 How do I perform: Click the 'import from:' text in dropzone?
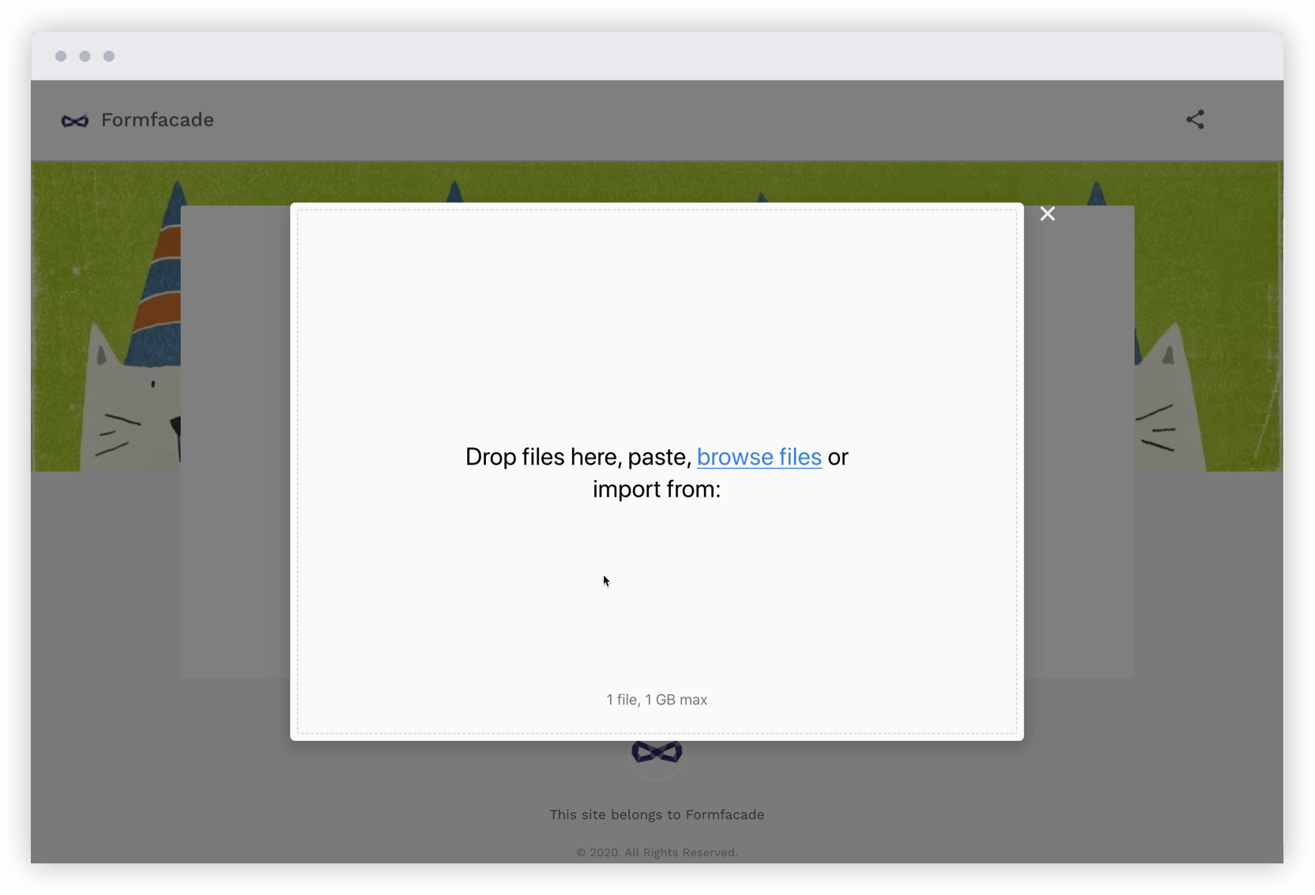tap(657, 489)
